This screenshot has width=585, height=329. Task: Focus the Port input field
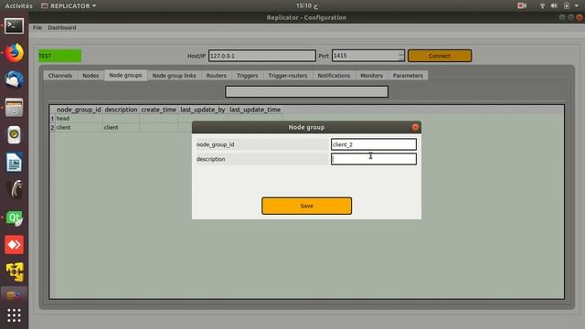click(x=365, y=56)
